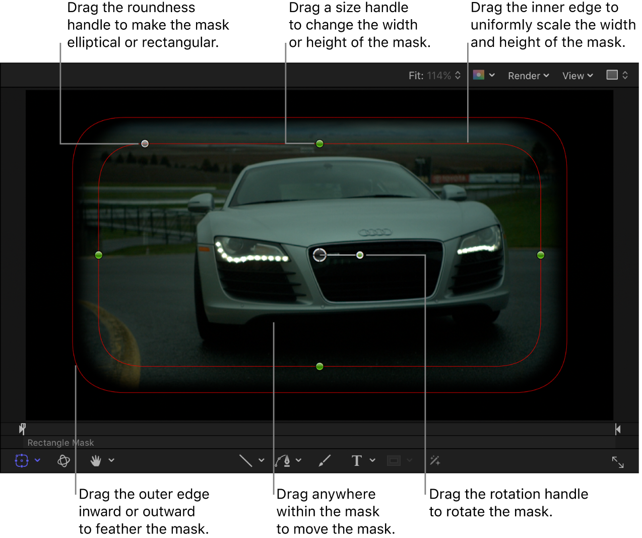This screenshot has height=538, width=642.
Task: Select the Pan hand tool
Action: pyautogui.click(x=96, y=460)
